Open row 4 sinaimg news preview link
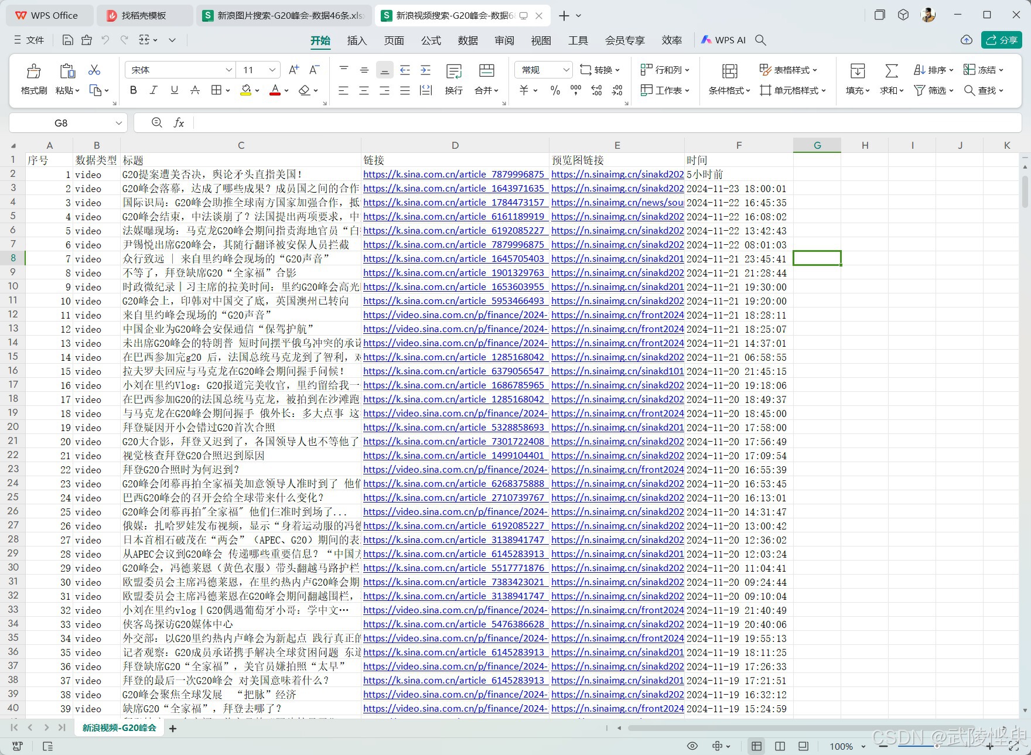 617,203
